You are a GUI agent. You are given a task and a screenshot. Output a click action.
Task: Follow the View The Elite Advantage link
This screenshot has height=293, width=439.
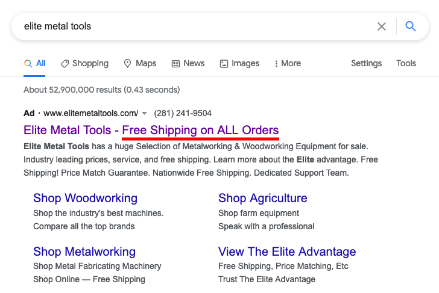287,251
